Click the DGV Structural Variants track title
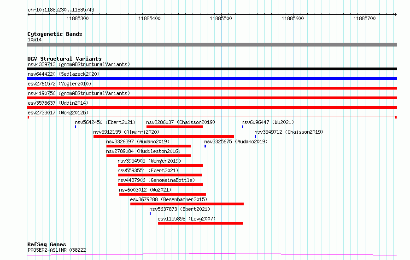Image resolution: width=410 pixels, height=260 pixels. click(64, 59)
